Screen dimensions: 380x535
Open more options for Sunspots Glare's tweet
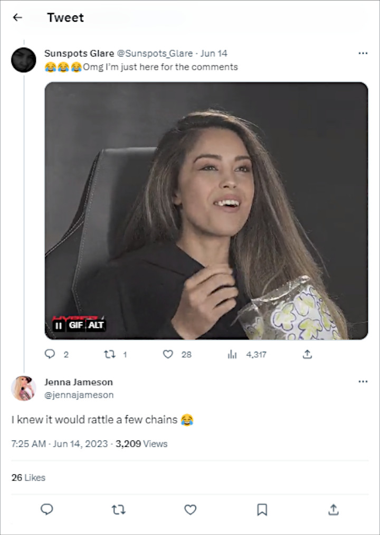[363, 53]
